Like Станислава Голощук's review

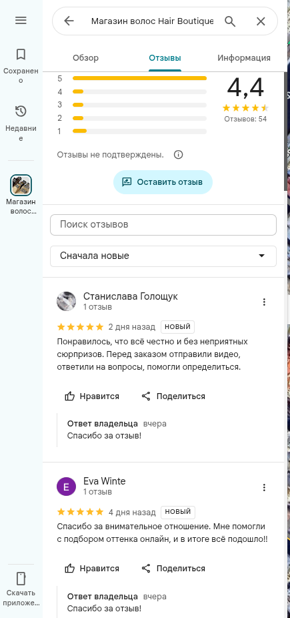click(x=92, y=396)
